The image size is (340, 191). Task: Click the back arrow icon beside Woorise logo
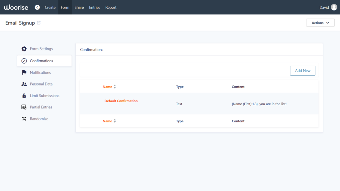point(37,7)
